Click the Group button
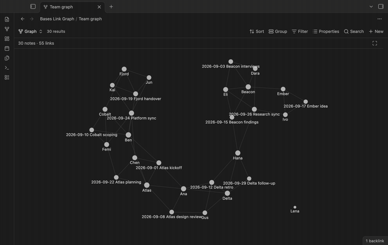The width and height of the screenshot is (388, 245). click(x=278, y=31)
